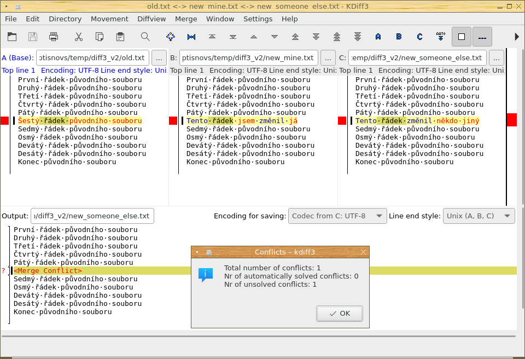The width and height of the screenshot is (525, 359).
Task: Click the Paste clipboard icon
Action: [120, 37]
